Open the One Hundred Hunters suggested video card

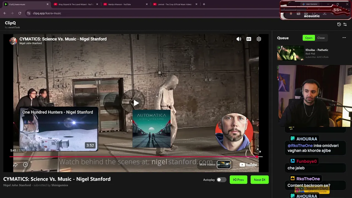point(59,129)
